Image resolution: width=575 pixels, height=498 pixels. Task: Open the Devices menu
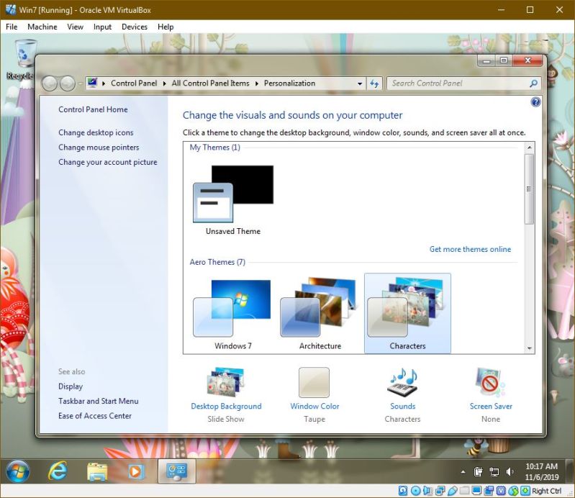click(135, 27)
